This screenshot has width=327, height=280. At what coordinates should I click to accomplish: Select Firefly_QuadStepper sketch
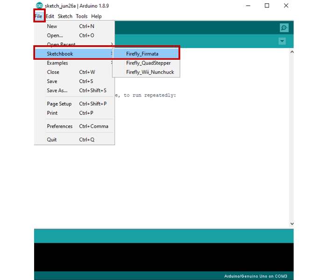[x=146, y=63]
